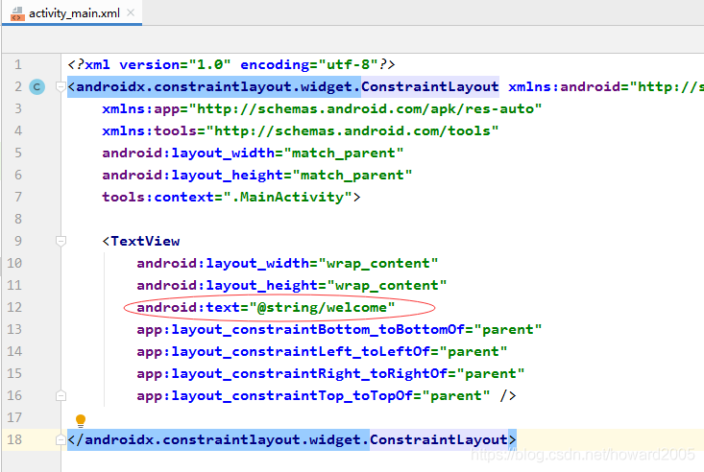Click line number 12 in the gutter

14,307
